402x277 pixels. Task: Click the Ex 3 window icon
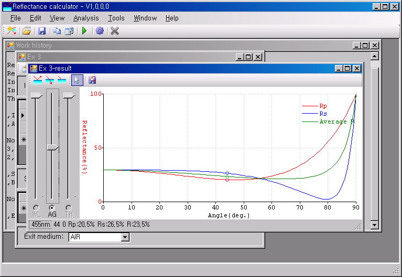(x=22, y=57)
